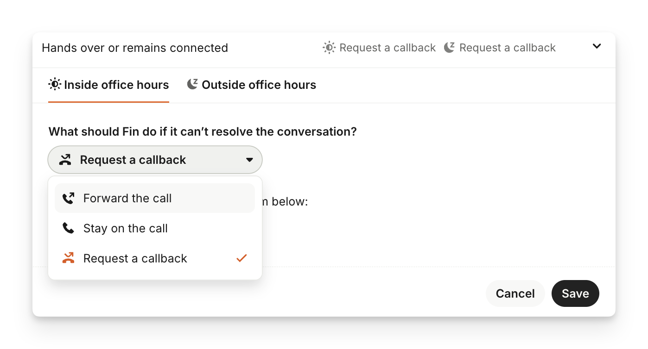Click the Forward the call phone icon

pos(68,199)
